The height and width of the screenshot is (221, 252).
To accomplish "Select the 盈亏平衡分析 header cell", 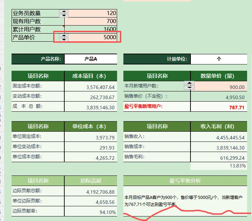I will [x=185, y=181].
